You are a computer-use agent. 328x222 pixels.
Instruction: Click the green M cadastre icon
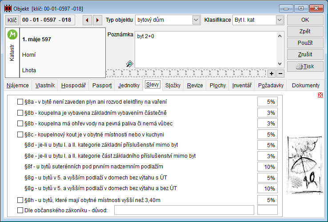(12, 34)
